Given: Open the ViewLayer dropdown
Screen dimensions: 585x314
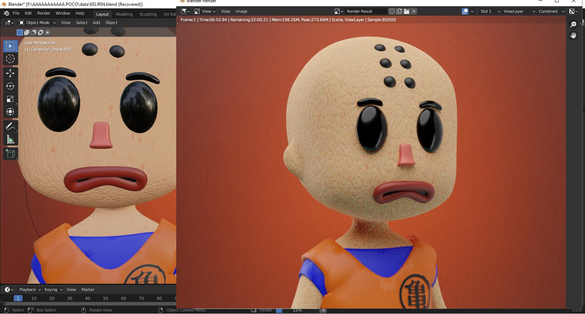Looking at the screenshot, I should click(x=519, y=11).
